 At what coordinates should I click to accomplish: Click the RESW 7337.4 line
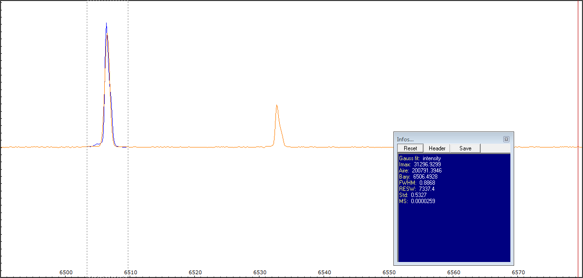point(416,189)
